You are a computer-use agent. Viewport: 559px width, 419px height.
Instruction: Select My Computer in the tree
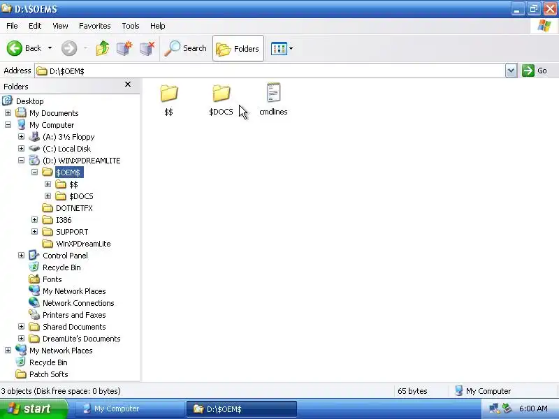(x=52, y=125)
